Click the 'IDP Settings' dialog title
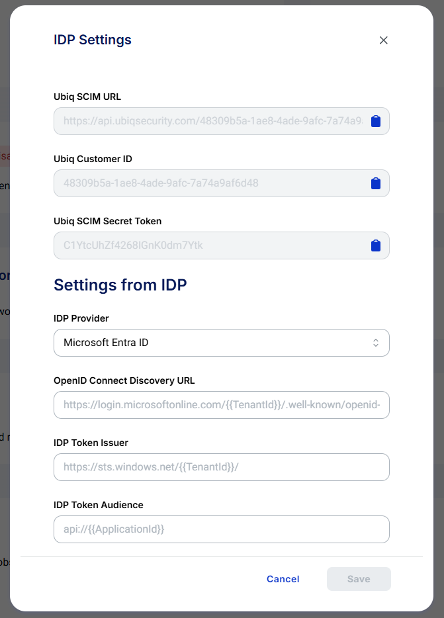Viewport: 444px width, 618px height. [x=93, y=40]
